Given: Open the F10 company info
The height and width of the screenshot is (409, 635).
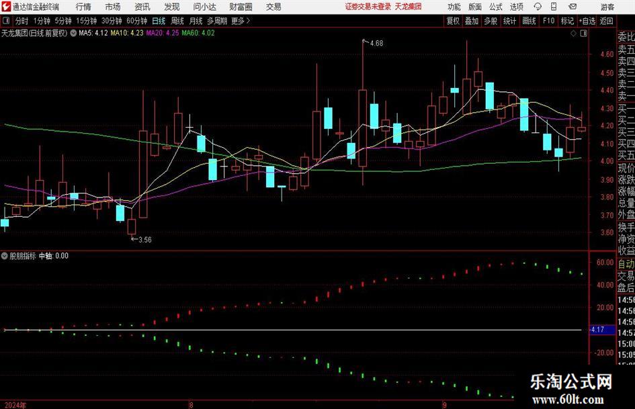Looking at the screenshot, I should 548,21.
